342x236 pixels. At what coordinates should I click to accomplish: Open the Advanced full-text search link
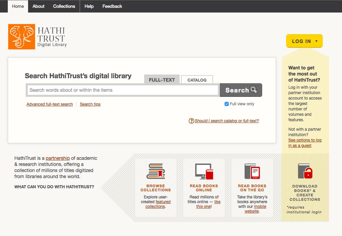[50, 104]
